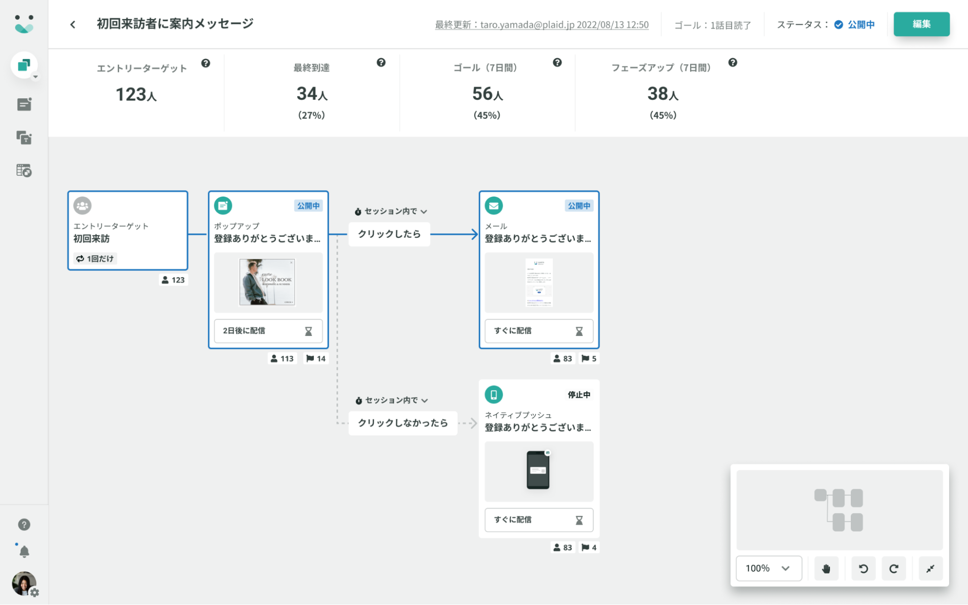
Task: Open user avatar settings
Action: point(24,584)
